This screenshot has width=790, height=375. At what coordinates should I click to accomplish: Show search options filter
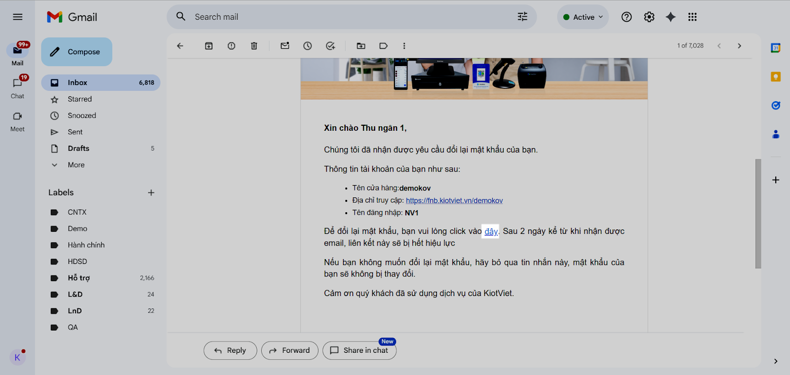[x=522, y=17]
